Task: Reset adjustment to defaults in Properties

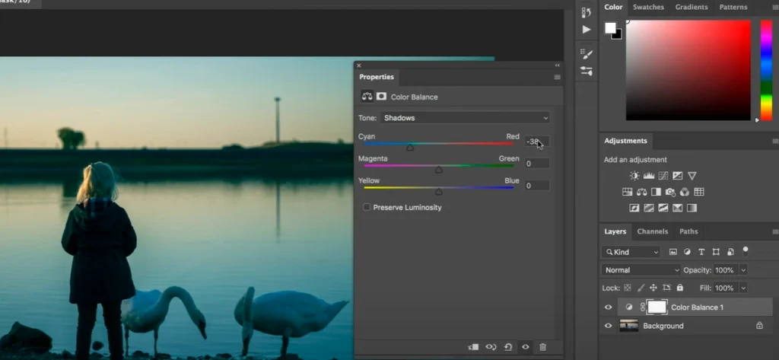Action: (x=507, y=347)
